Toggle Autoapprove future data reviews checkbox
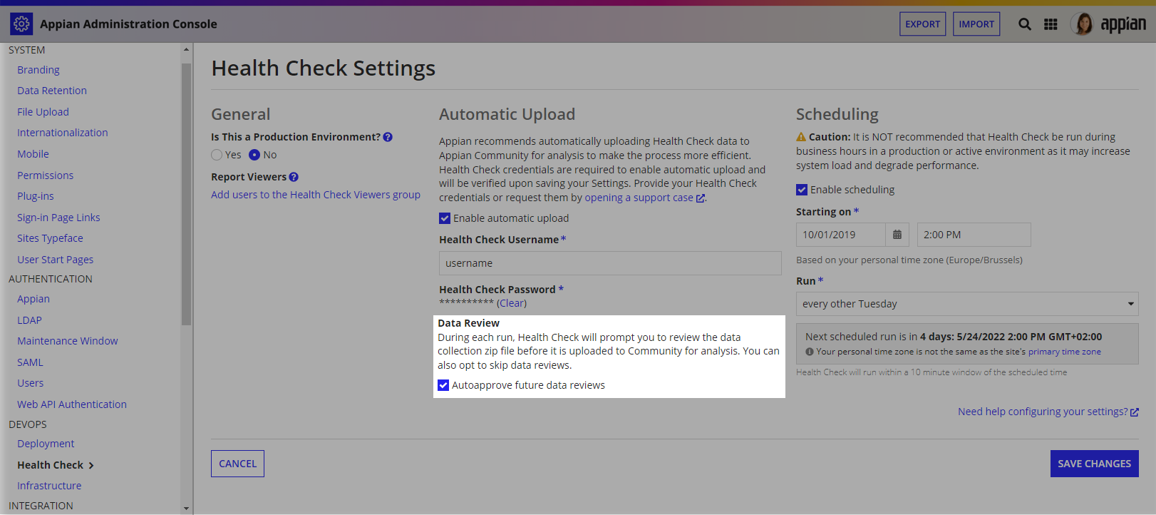Viewport: 1156px width, 515px height. (x=443, y=385)
